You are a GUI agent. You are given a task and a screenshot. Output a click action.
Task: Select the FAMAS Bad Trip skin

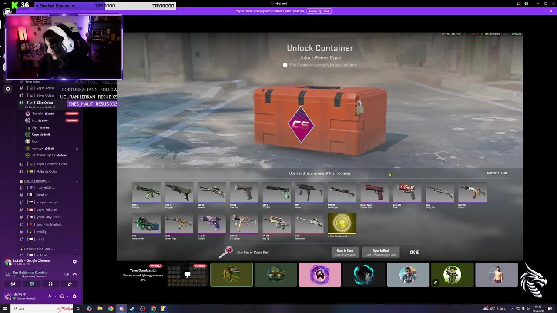[x=277, y=226]
